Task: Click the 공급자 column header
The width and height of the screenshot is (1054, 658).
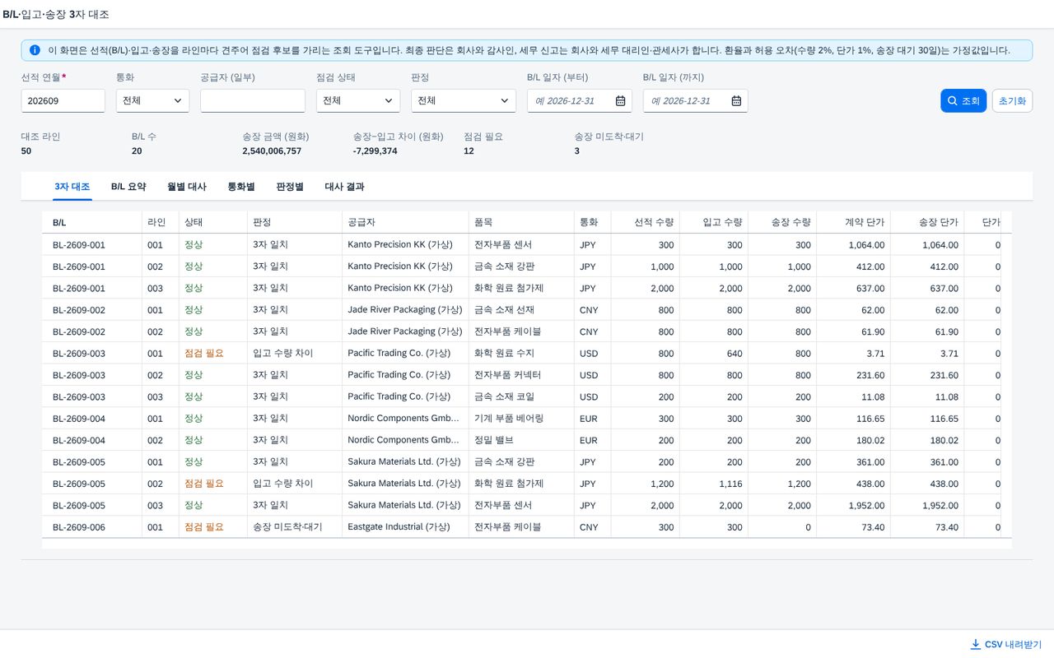Action: pyautogui.click(x=405, y=223)
